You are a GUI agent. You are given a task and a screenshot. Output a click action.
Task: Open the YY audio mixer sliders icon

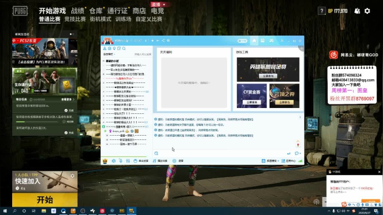pyautogui.click(x=128, y=161)
